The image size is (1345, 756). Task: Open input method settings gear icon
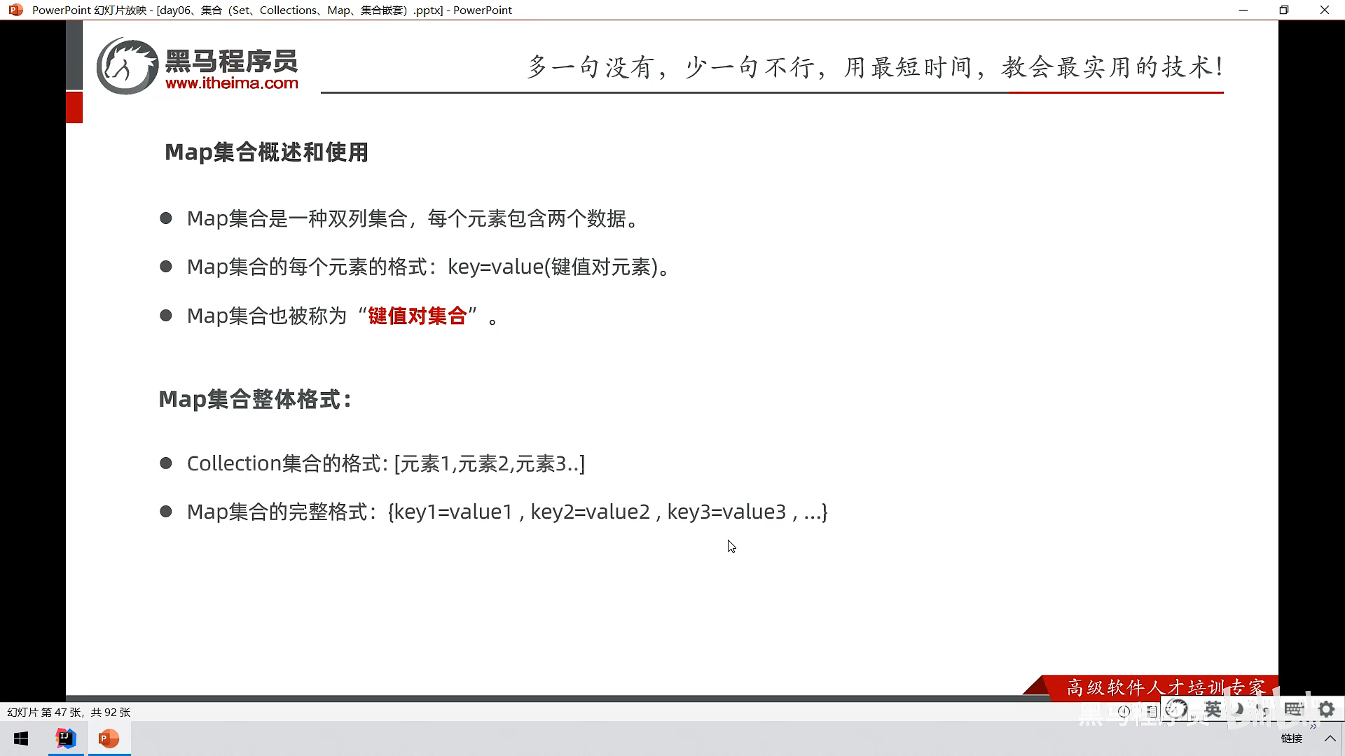[1326, 709]
